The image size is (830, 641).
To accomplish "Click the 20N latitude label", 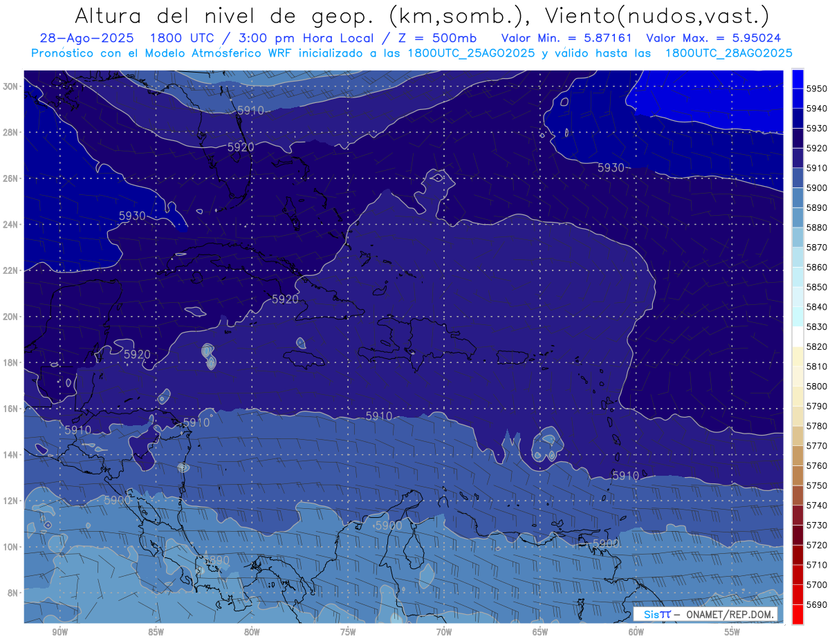I will click(x=10, y=317).
